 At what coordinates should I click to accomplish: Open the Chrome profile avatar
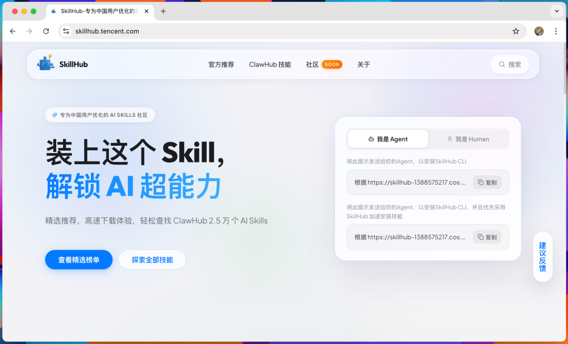point(539,31)
